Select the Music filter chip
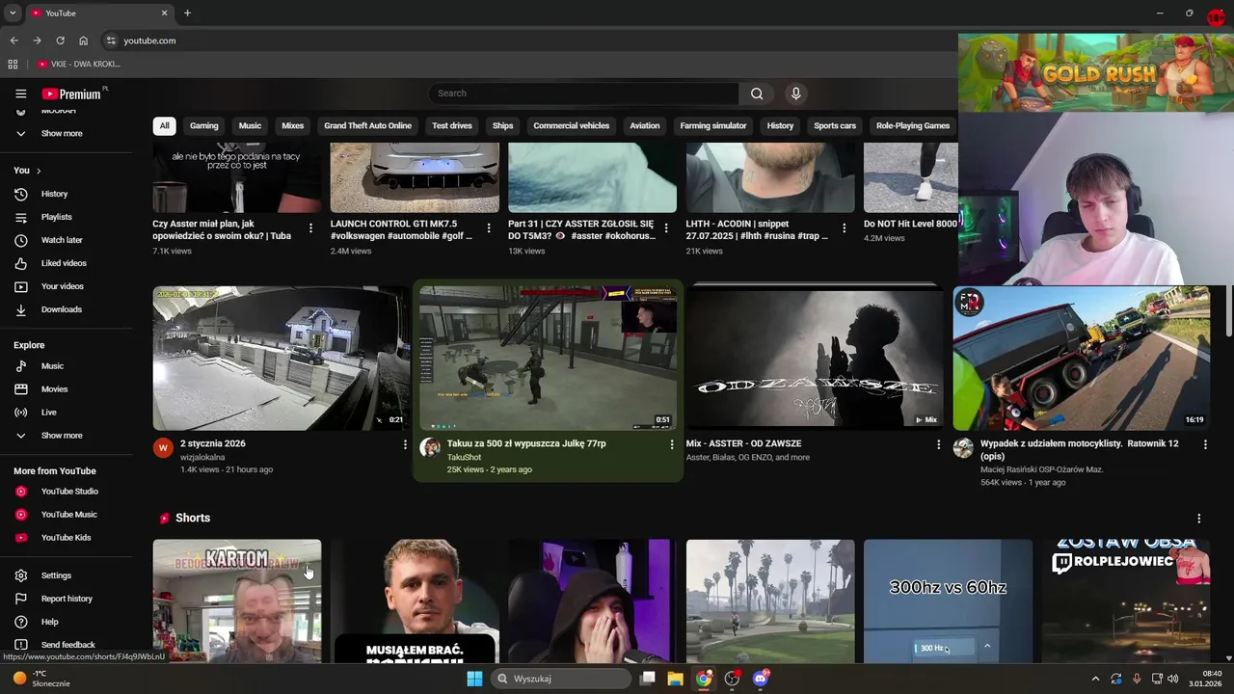Screen dimensions: 1234x694 click(x=250, y=125)
